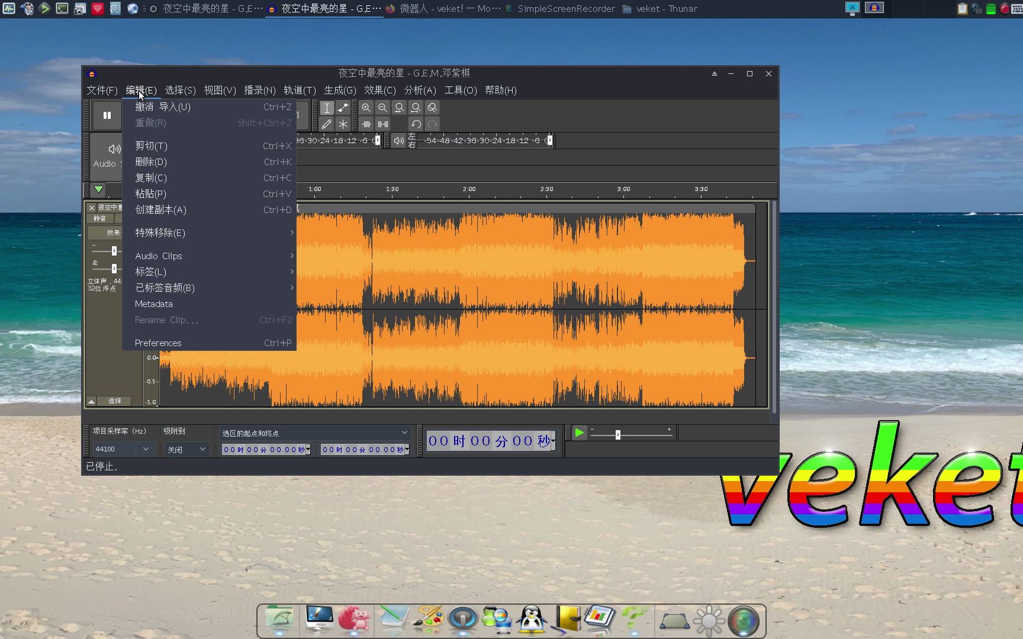The width and height of the screenshot is (1023, 639).
Task: Choose Copy (复制) from Edit menu
Action: 209,178
